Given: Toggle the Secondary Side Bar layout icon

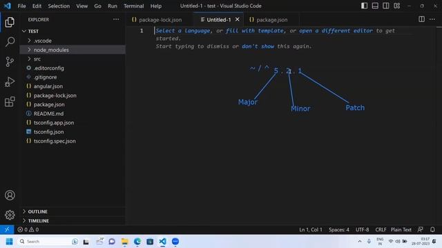Looking at the screenshot, I should click(x=385, y=6).
